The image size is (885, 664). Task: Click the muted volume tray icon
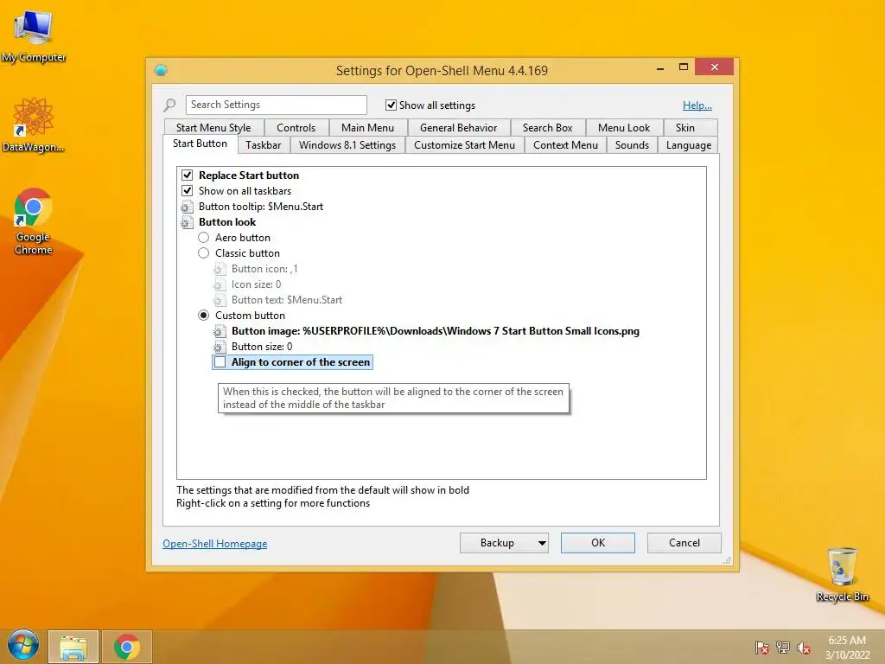803,648
